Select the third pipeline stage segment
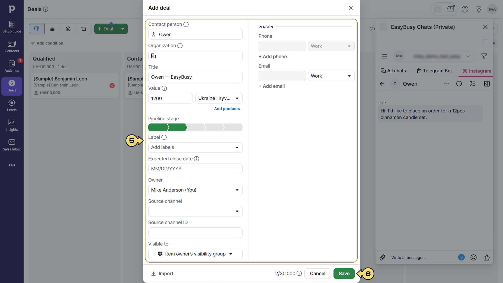Screen dimensions: 503x283 click(x=196, y=128)
